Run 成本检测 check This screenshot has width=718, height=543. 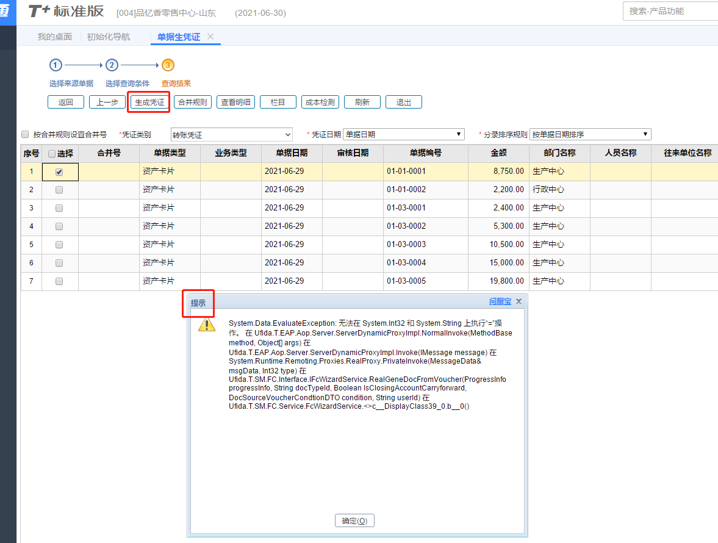[320, 102]
